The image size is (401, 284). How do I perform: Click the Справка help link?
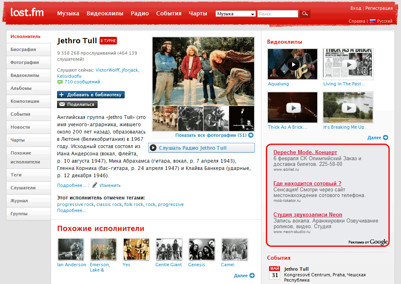tap(357, 21)
